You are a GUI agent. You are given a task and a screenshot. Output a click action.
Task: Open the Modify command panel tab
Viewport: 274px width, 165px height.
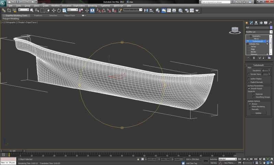coord(251,23)
